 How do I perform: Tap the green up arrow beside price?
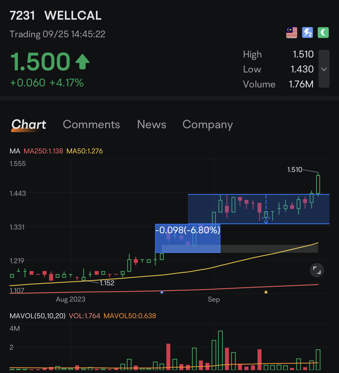click(83, 62)
